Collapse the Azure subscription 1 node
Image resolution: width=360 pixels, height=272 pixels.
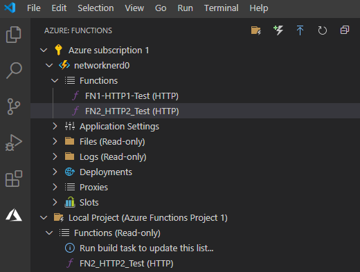click(x=44, y=50)
